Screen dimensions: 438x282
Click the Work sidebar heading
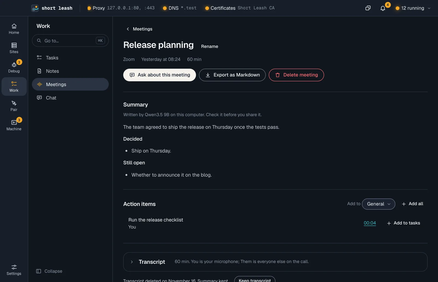[43, 26]
